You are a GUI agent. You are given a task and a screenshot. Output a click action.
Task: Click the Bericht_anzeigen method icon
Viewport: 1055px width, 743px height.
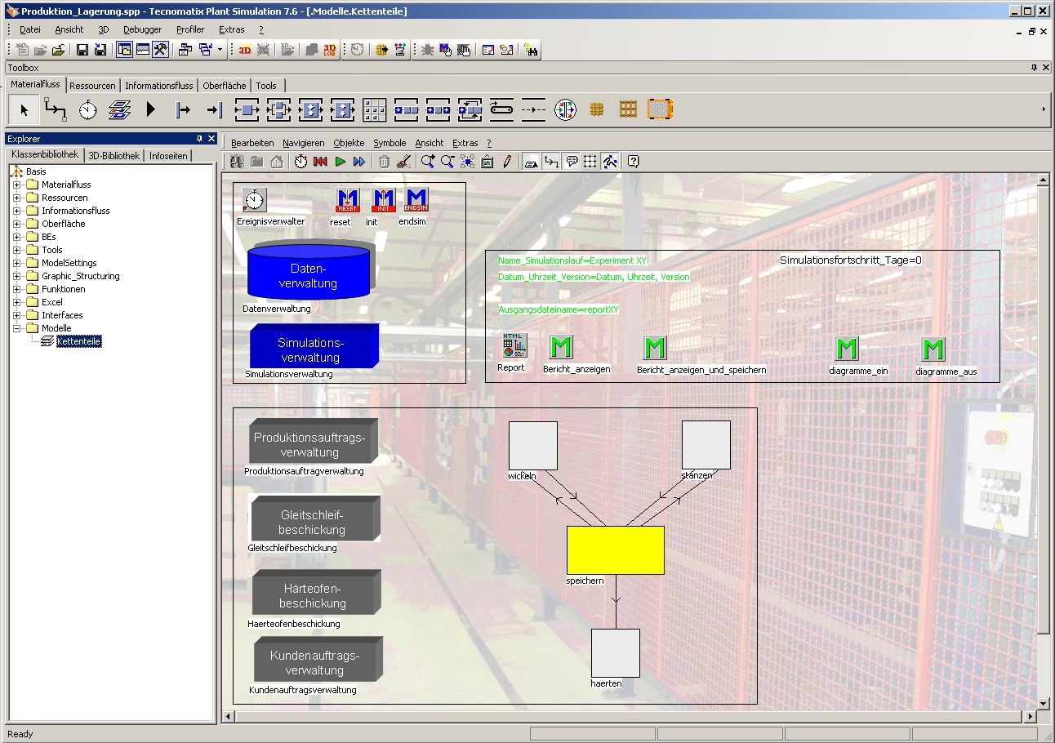coord(560,348)
